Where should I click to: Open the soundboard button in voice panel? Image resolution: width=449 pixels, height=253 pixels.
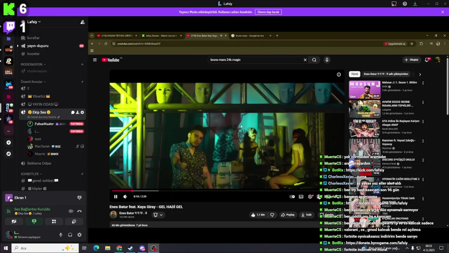click(x=74, y=221)
